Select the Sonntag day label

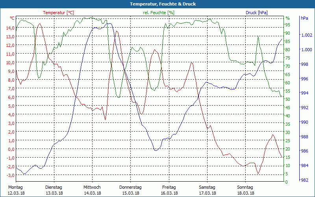[x=245, y=187]
